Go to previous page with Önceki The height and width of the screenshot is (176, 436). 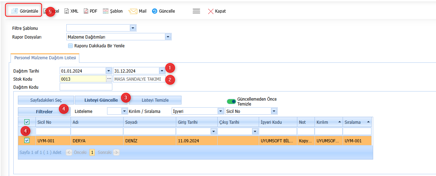(76, 153)
